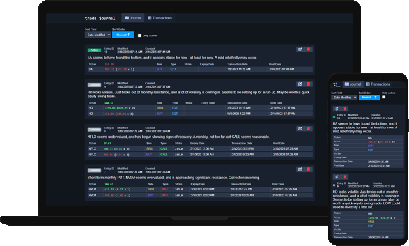
Task: Click the BA note text on phone
Action: click(x=365, y=128)
